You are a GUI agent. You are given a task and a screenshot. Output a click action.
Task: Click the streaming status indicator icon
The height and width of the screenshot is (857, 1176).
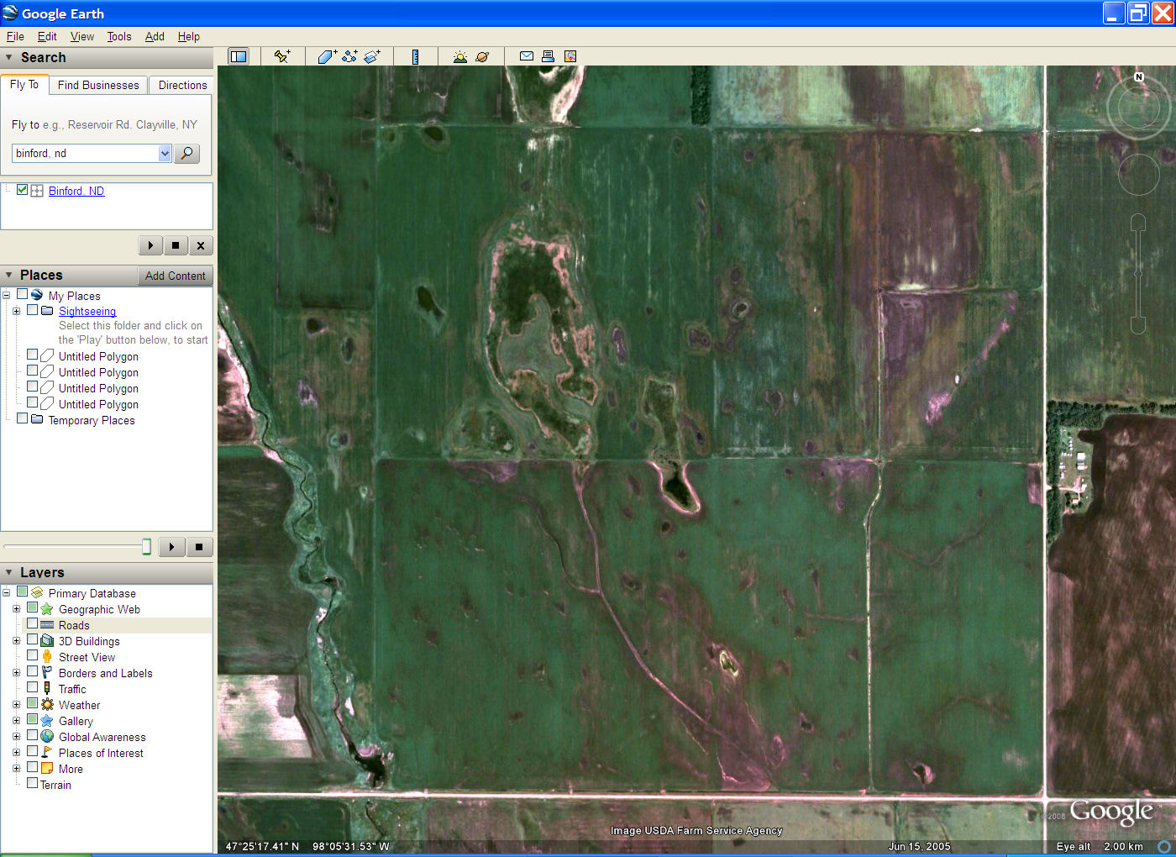1164,846
